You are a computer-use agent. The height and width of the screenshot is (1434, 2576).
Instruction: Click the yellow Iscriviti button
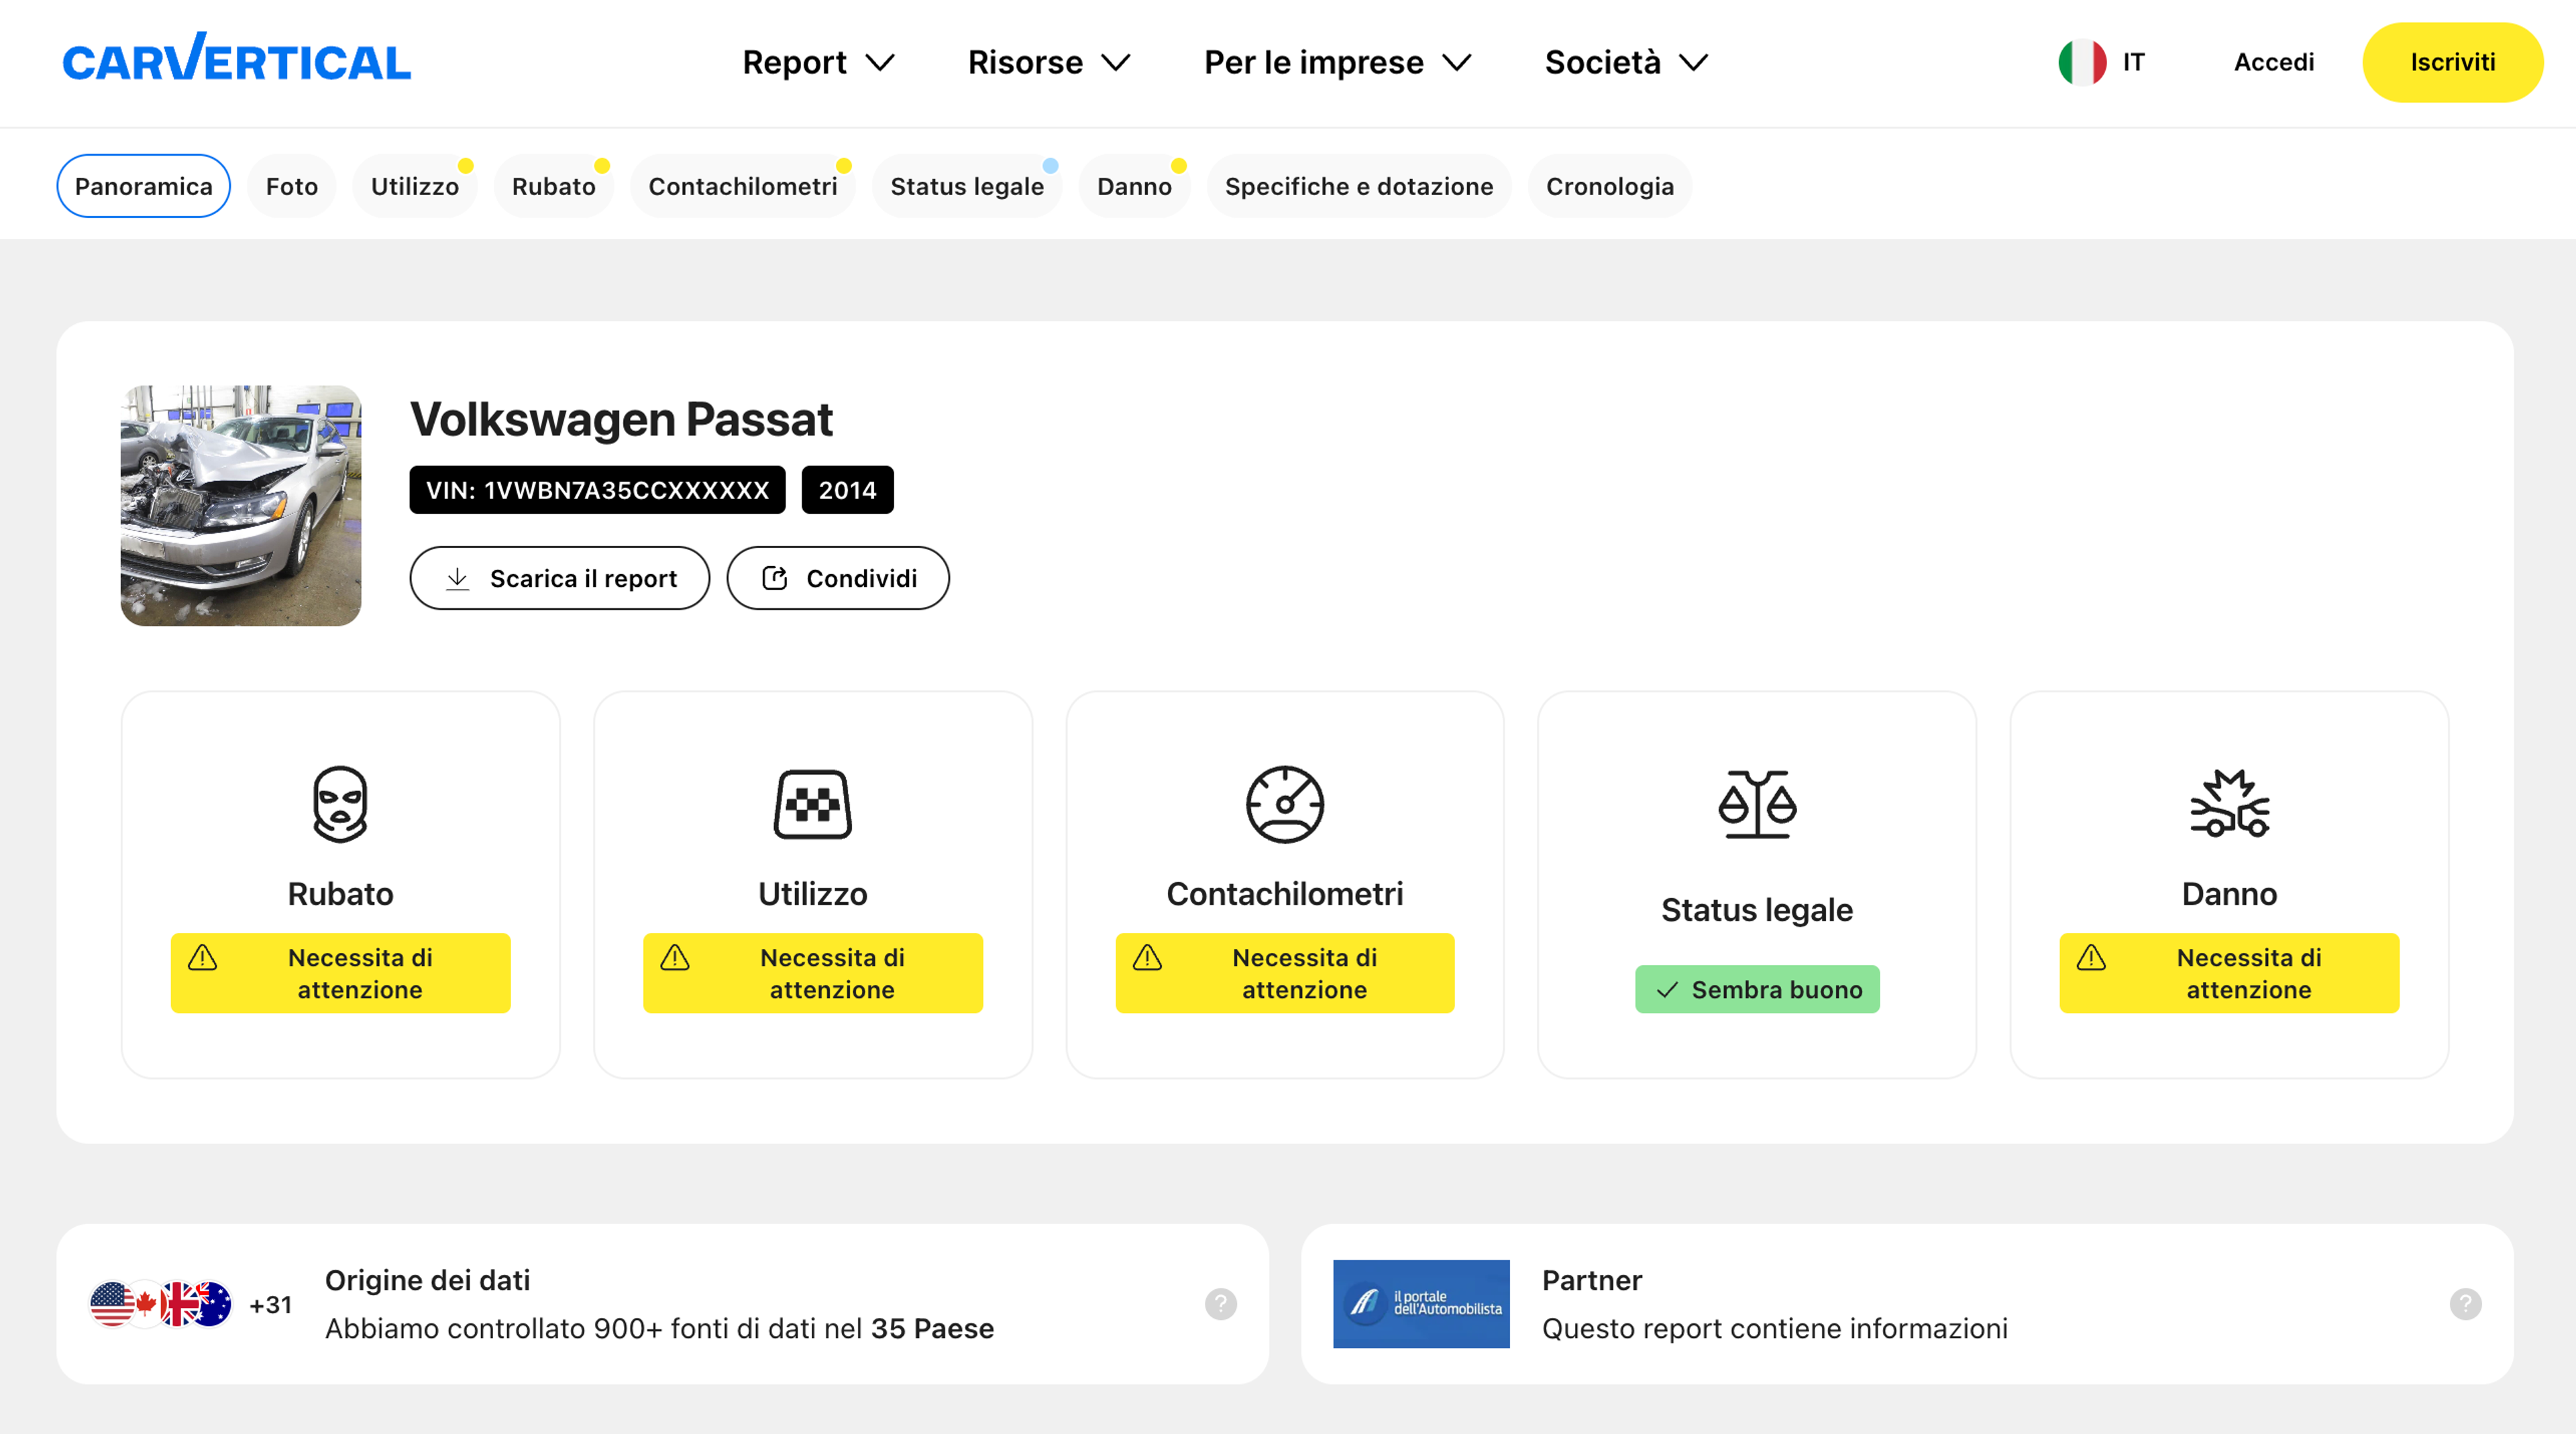pos(2451,62)
